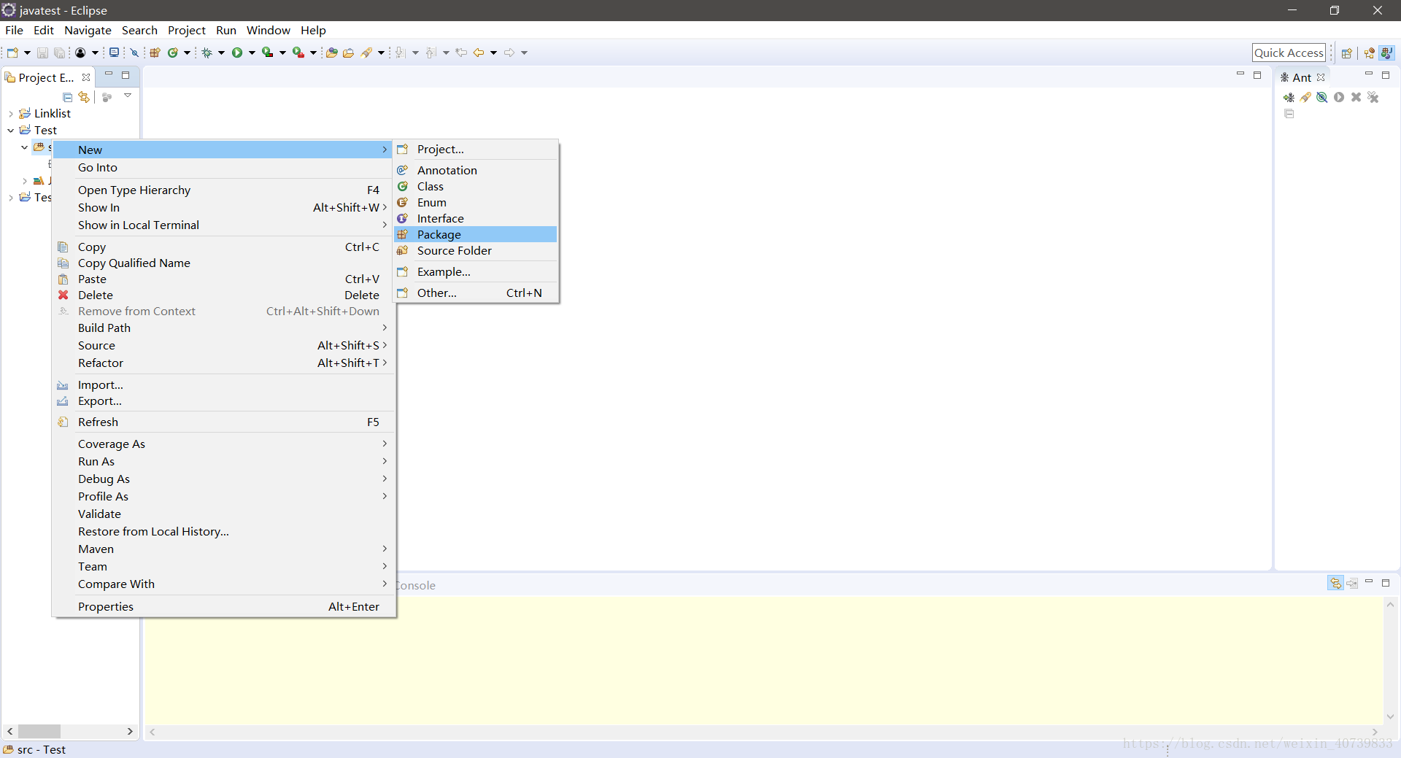Click Import... in the context menu

pos(224,384)
